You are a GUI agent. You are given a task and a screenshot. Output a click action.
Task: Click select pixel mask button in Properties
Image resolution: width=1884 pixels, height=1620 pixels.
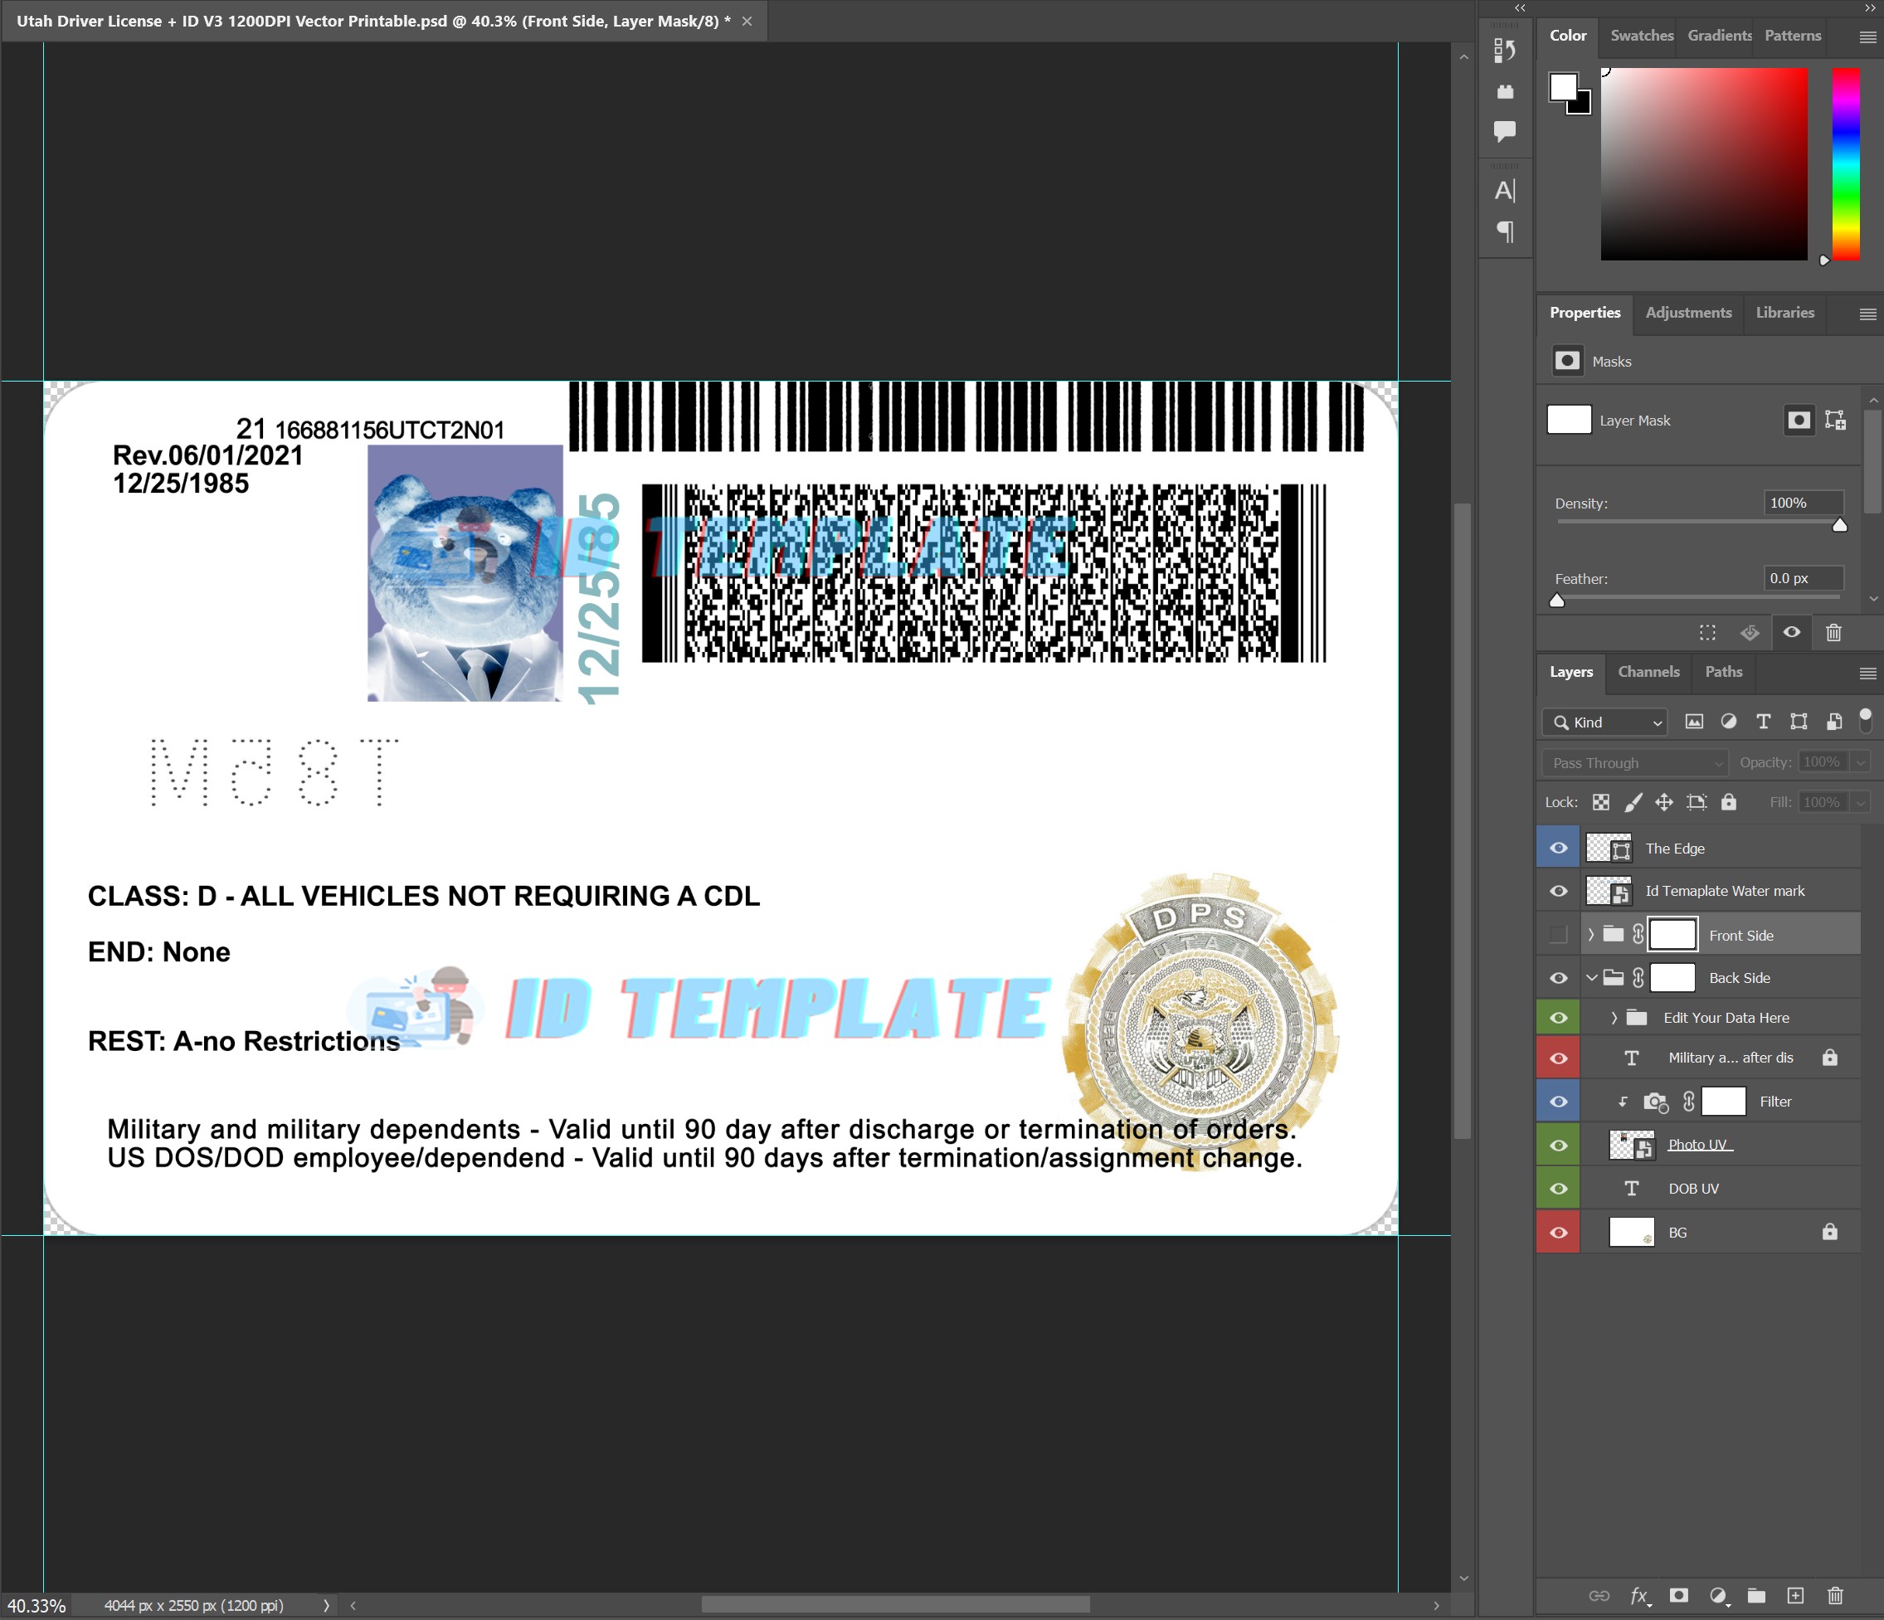click(x=1799, y=420)
